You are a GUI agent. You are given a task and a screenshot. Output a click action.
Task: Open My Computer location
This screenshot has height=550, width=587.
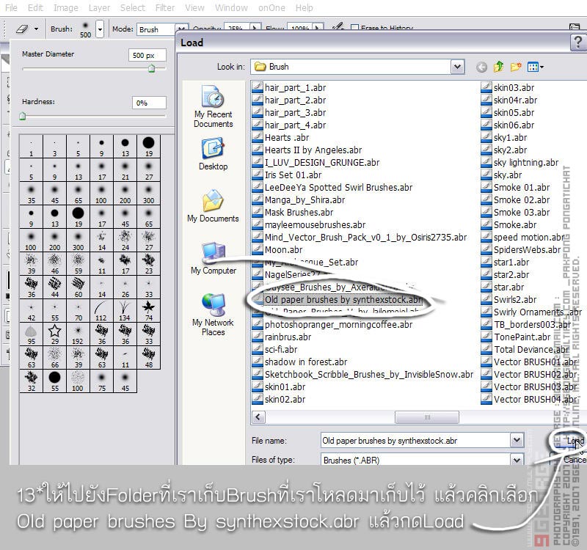click(214, 259)
